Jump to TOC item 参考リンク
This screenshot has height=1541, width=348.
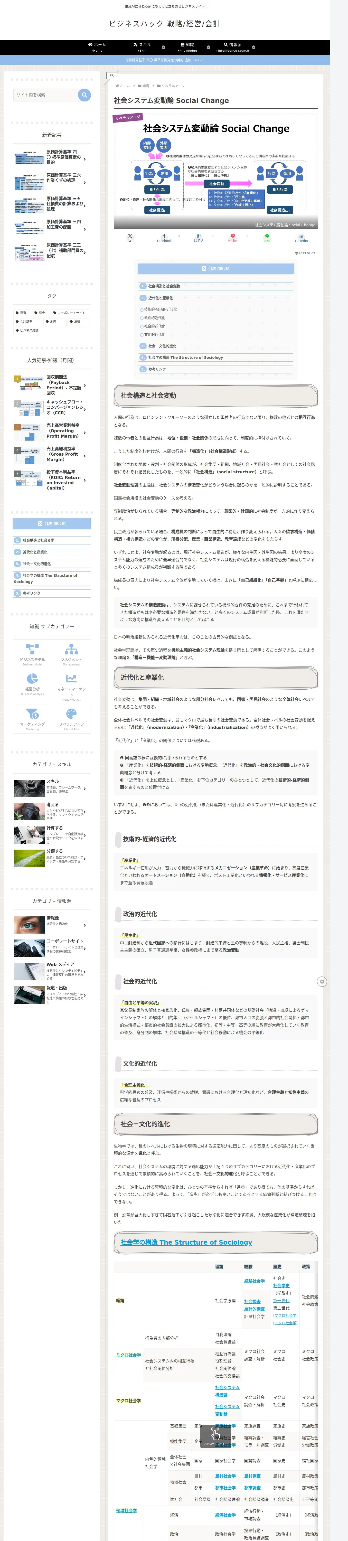tap(157, 369)
